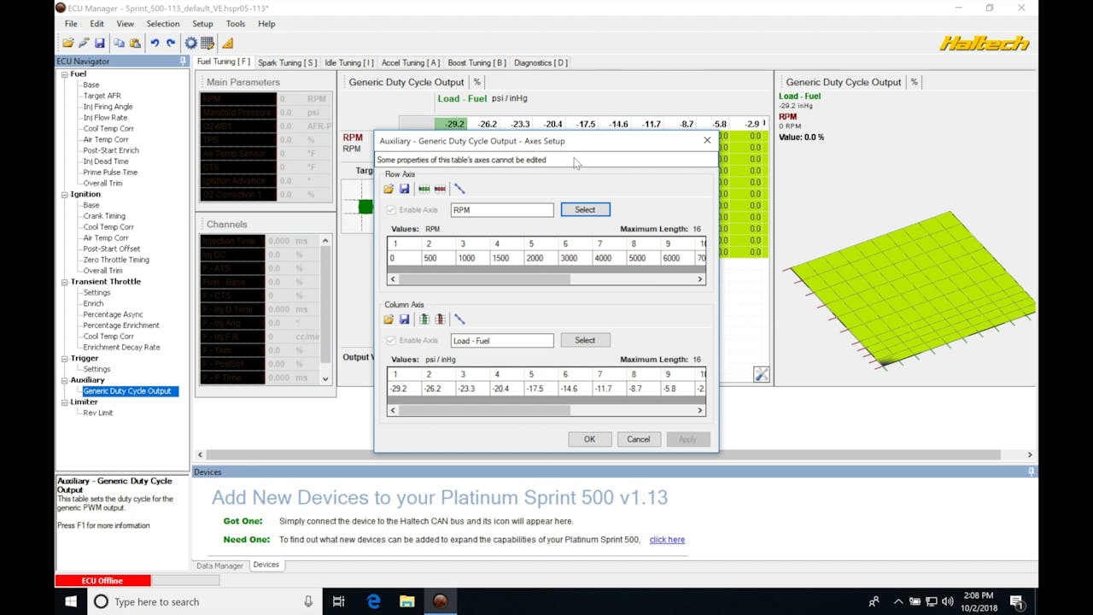The image size is (1093, 615).
Task: Click the table editor grid icon
Action: pyautogui.click(x=207, y=41)
